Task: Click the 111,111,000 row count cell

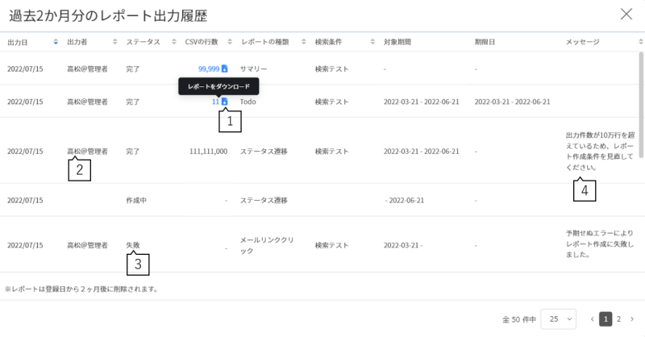Action: (208, 152)
